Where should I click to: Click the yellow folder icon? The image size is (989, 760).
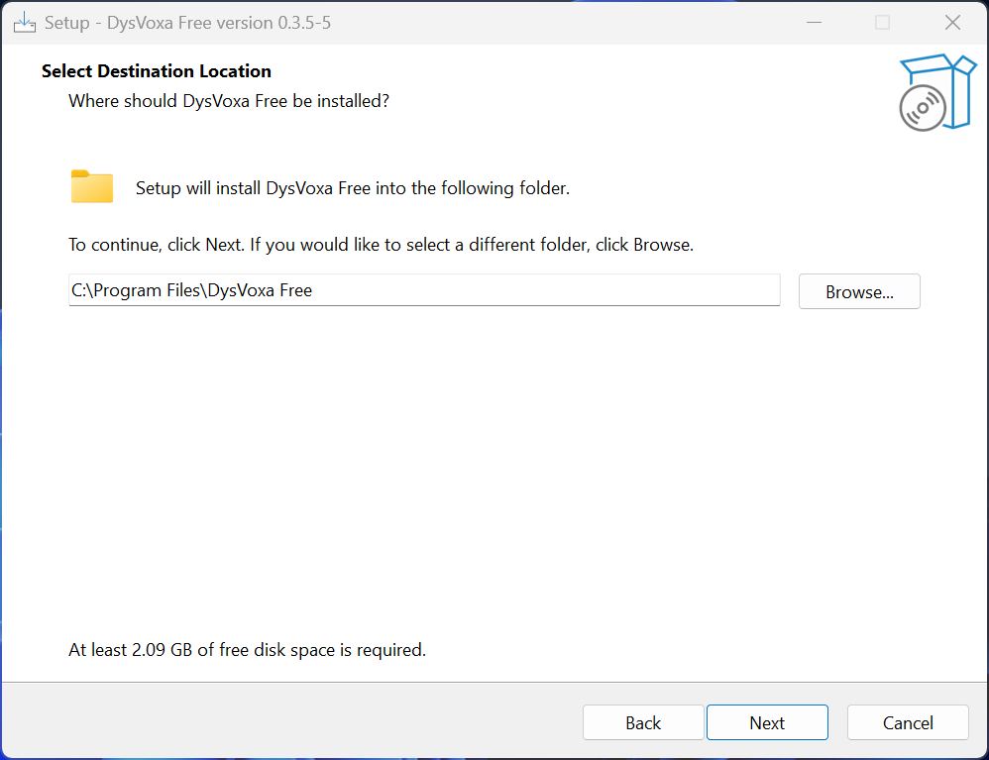92,186
